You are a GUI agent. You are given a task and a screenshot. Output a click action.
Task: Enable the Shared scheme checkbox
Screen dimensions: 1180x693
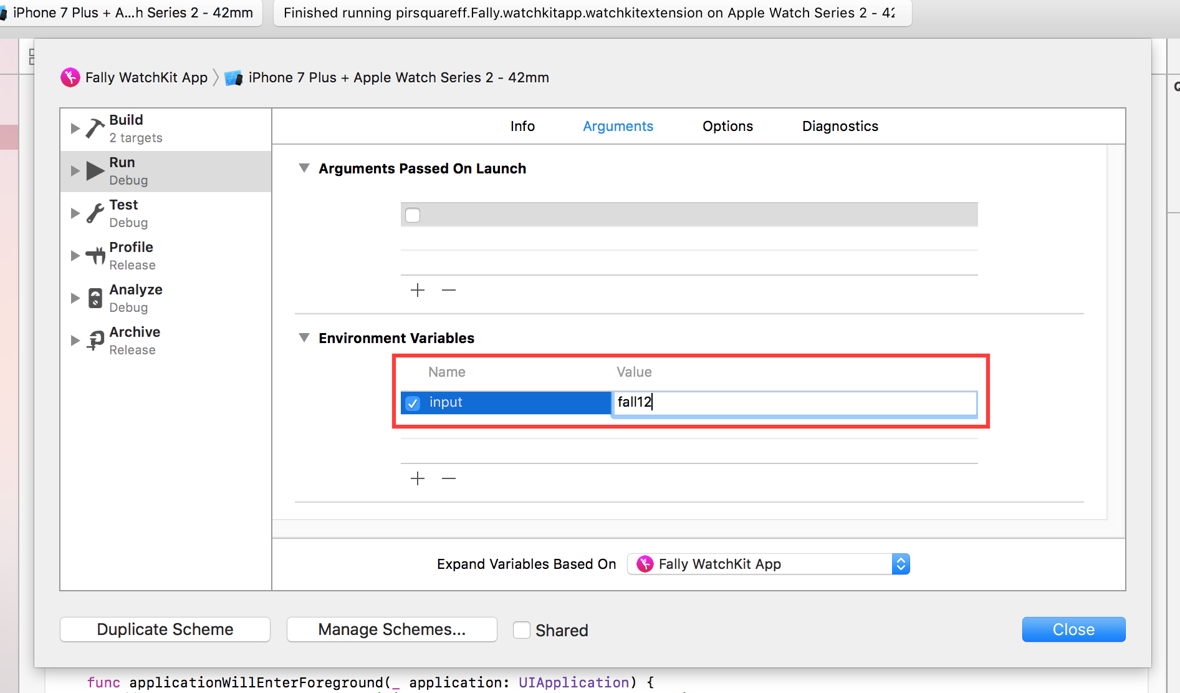click(522, 630)
